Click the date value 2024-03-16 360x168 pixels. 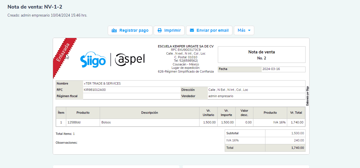click(271, 69)
